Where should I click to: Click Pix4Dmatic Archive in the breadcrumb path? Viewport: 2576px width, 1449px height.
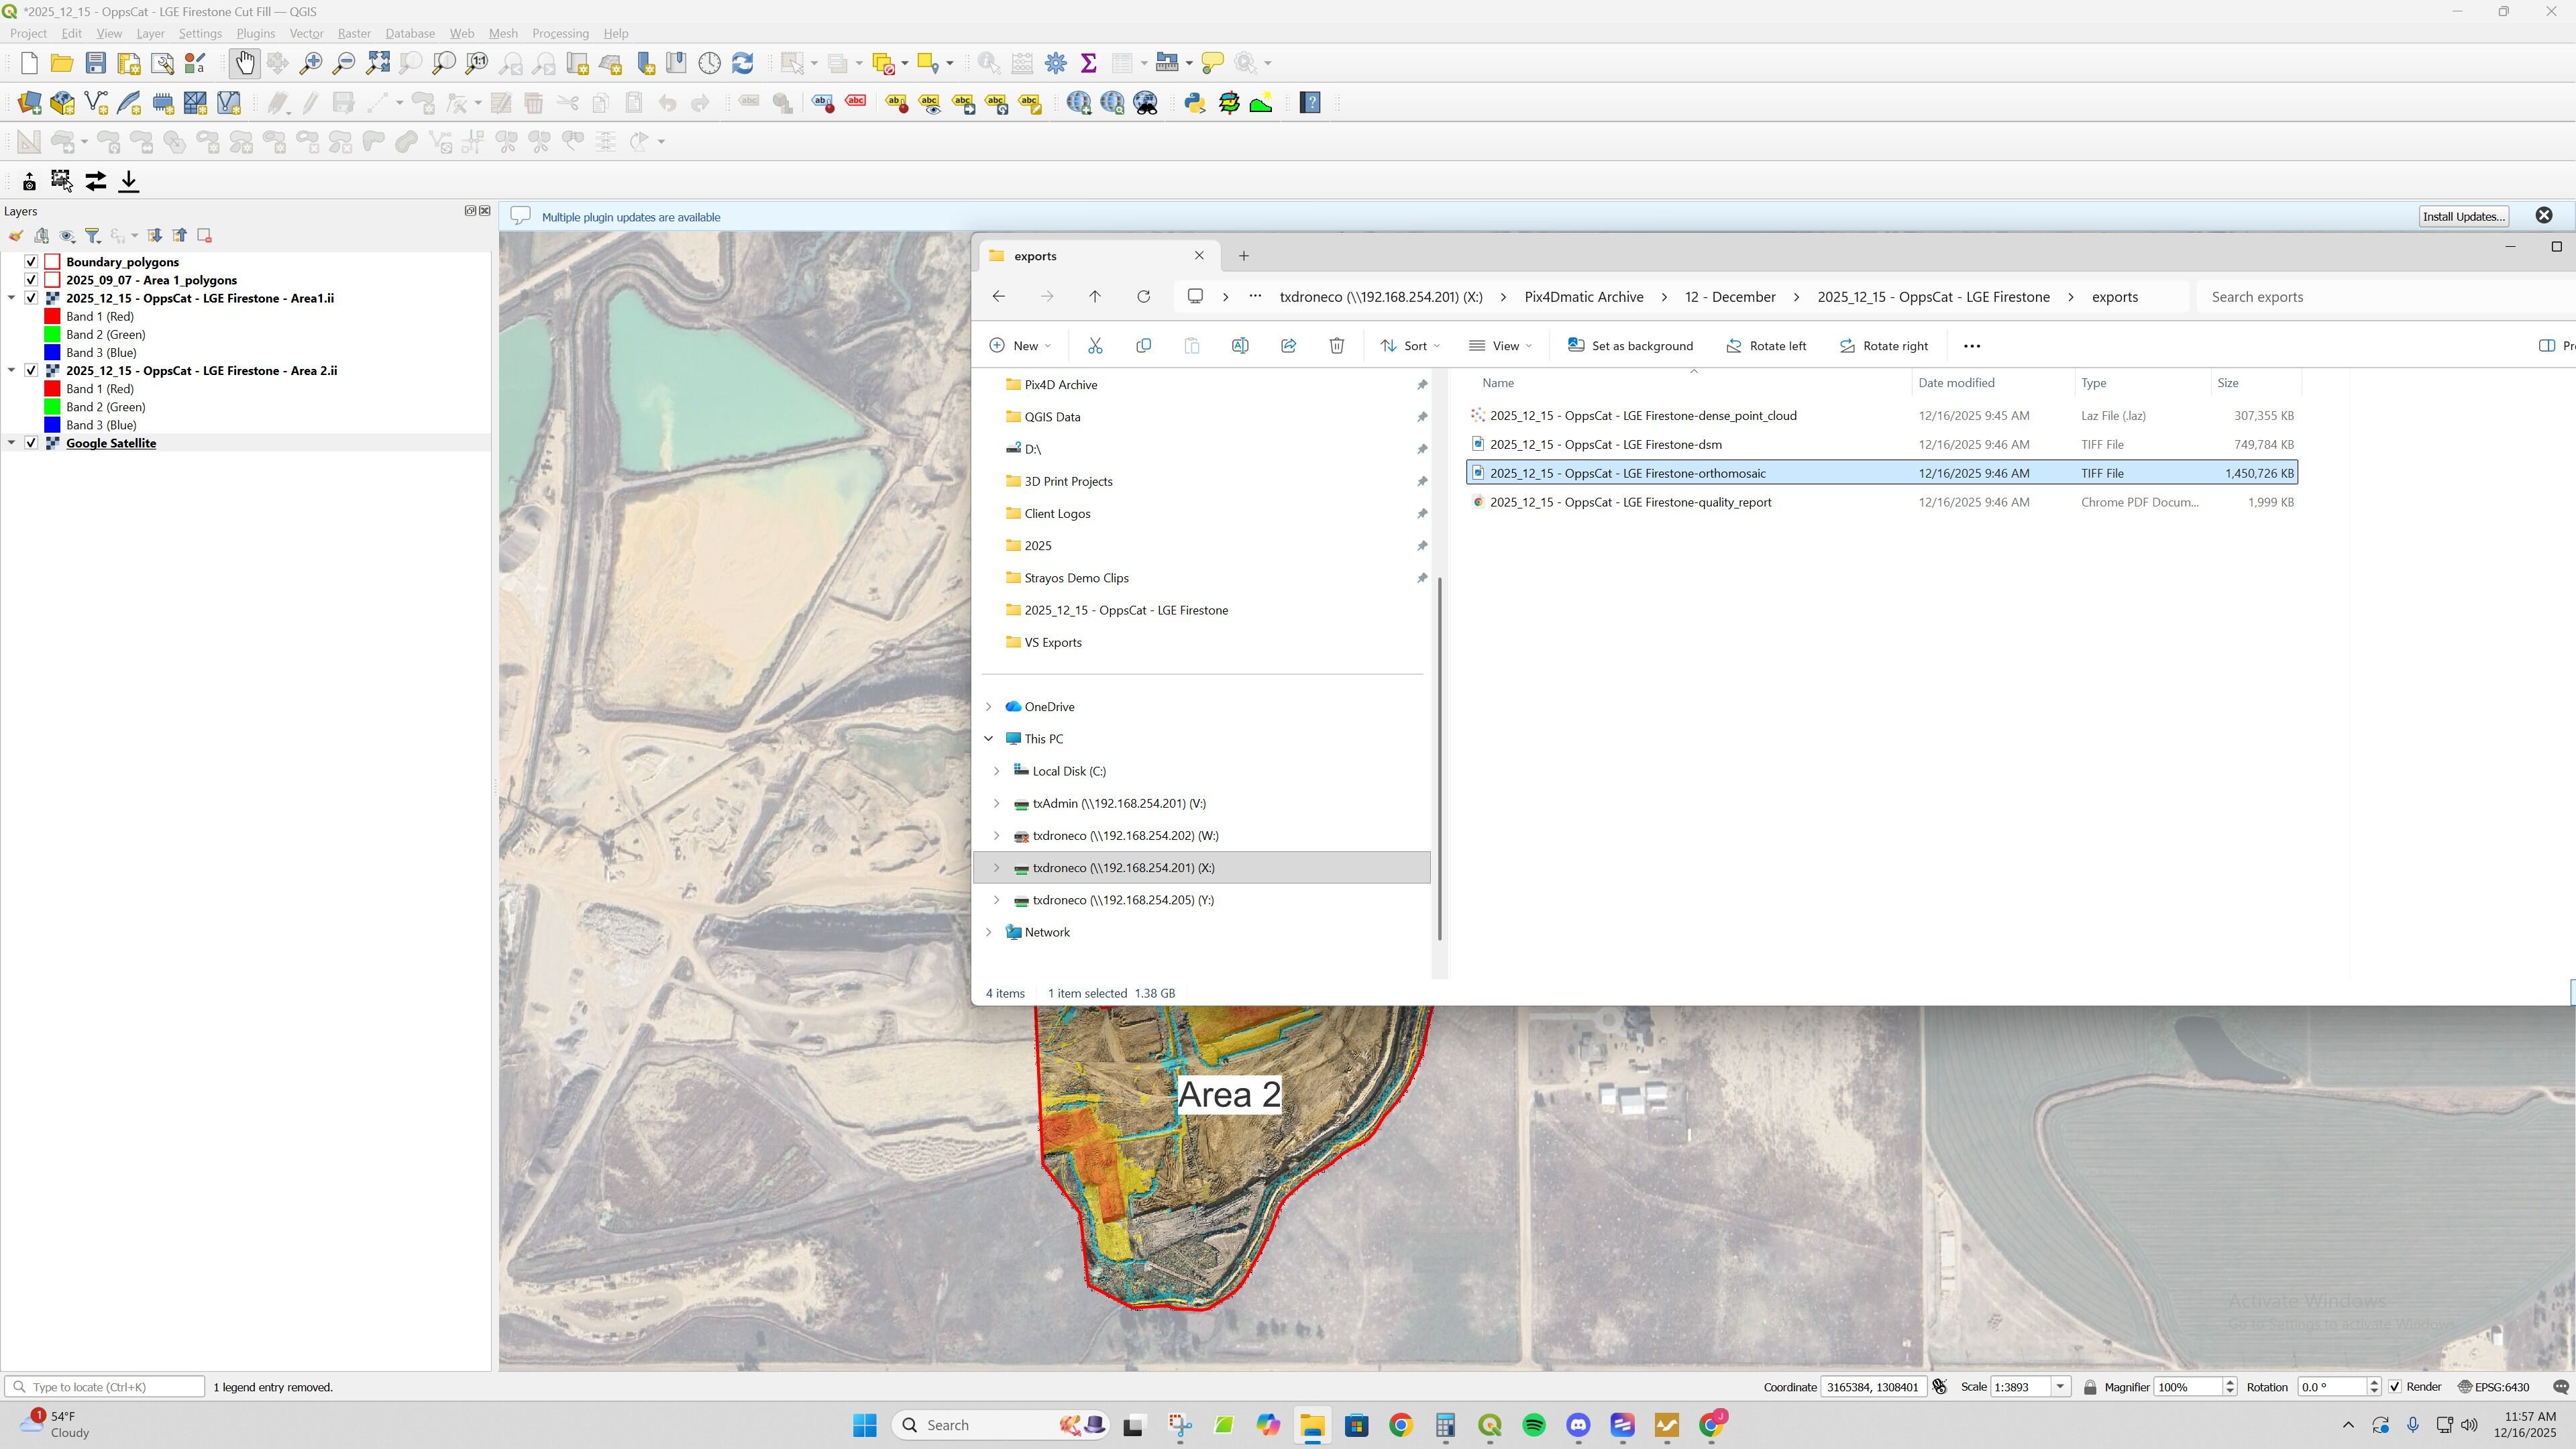coord(1584,297)
